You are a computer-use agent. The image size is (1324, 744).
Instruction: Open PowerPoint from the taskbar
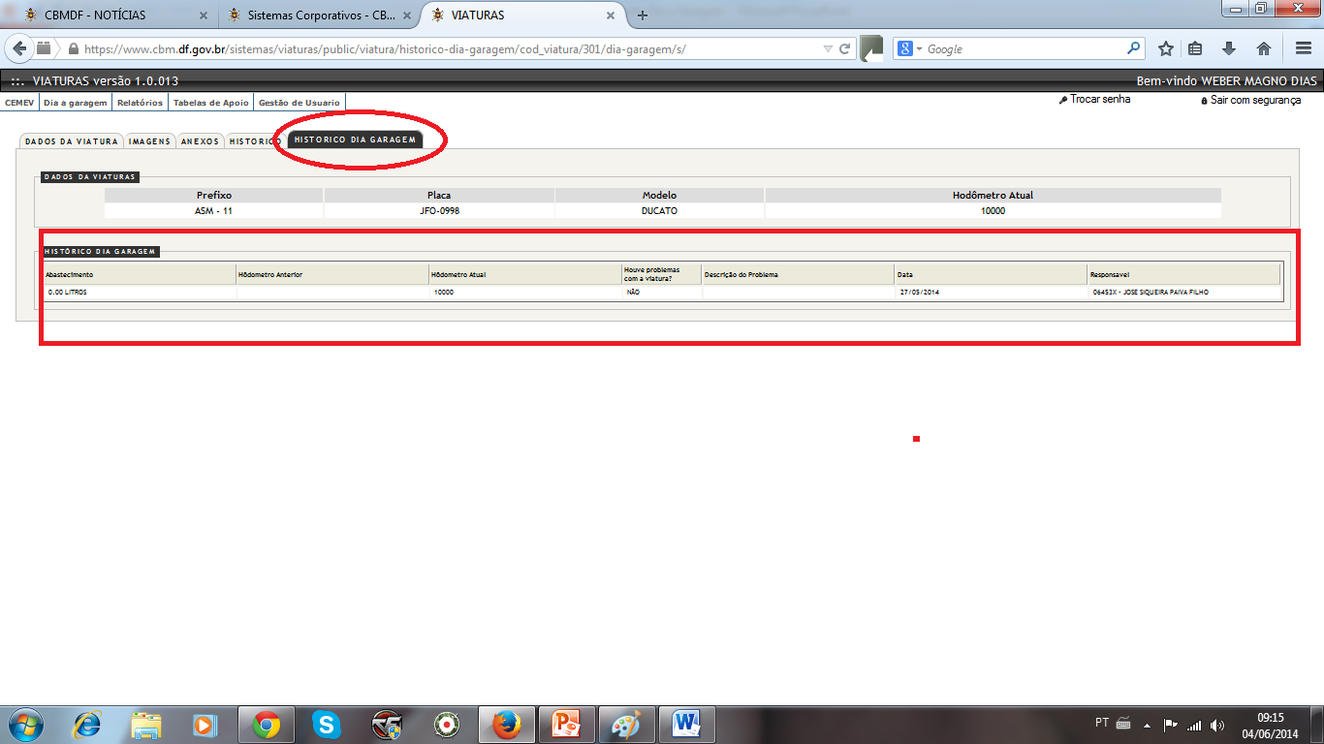pos(566,725)
